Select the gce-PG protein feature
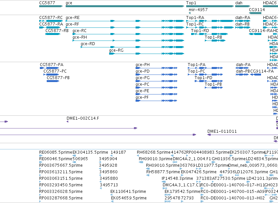278x203 pixels. [x=156, y=81]
